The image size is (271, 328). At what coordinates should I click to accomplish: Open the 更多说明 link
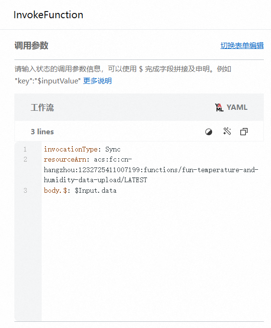[97, 81]
